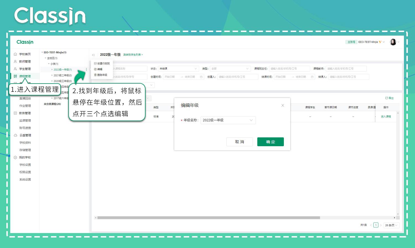Image resolution: width=415 pixels, height=248 pixels.
Task: Click page number 1 in pagination
Action: 376,225
